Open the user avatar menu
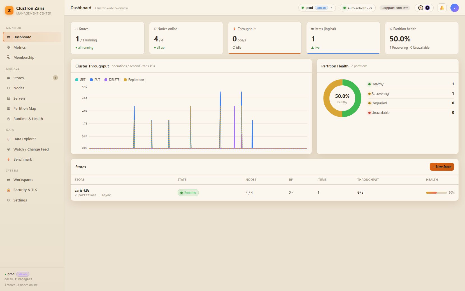 point(454,8)
